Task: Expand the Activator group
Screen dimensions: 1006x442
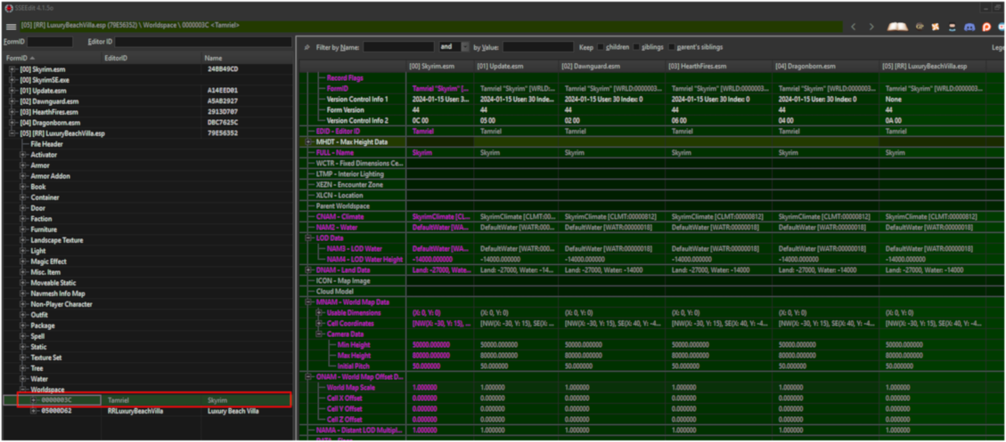Action: point(23,155)
